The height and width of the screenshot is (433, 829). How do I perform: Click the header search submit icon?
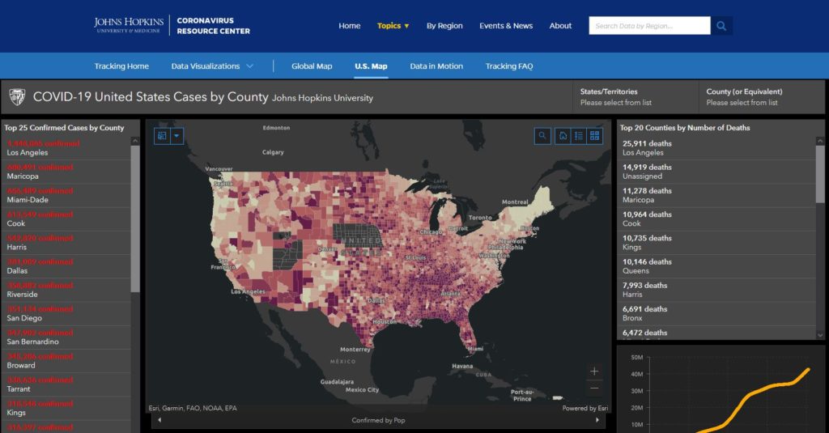721,25
